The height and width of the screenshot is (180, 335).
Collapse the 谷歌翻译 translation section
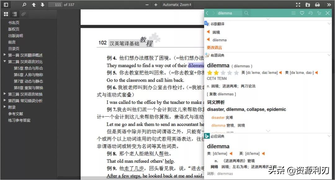coord(329,23)
